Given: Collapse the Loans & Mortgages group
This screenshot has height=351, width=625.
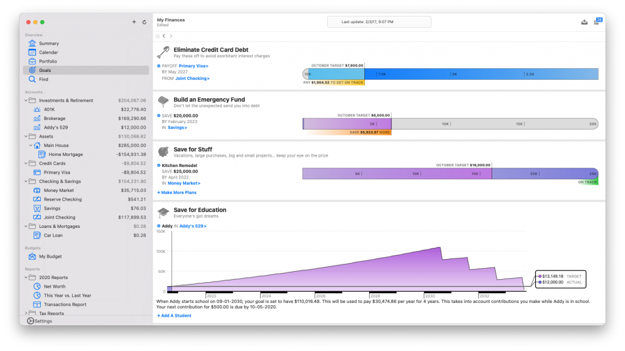Looking at the screenshot, I should coord(26,226).
